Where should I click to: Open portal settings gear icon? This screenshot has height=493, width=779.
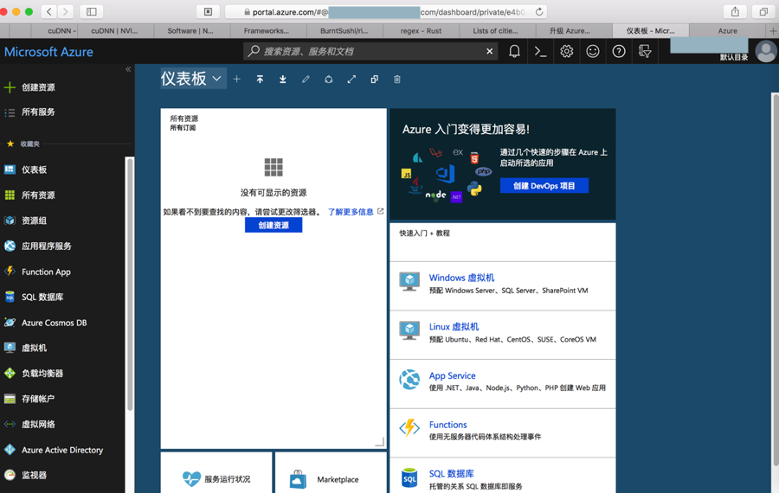pos(566,51)
